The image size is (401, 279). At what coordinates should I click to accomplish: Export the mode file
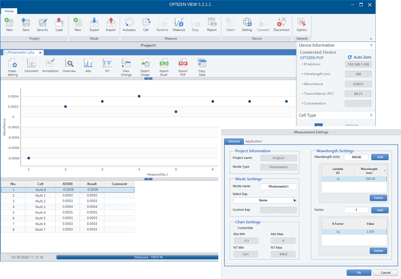[x=94, y=25]
